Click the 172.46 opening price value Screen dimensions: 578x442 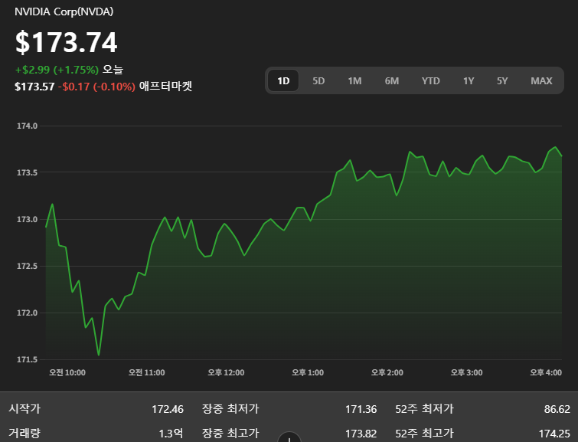pos(168,409)
